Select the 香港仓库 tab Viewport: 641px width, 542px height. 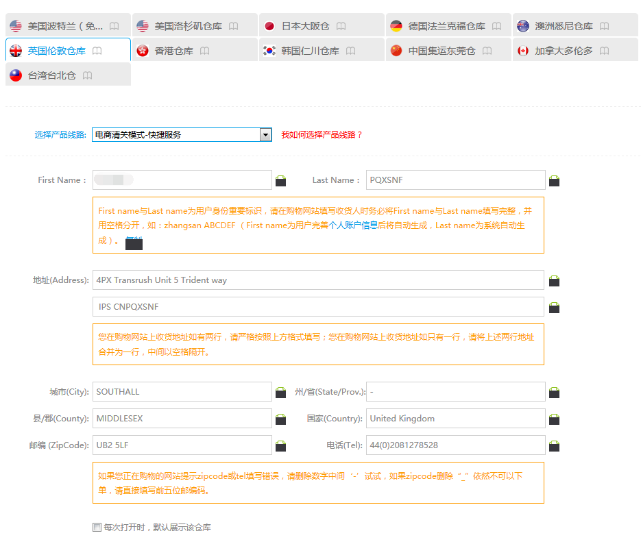(173, 51)
